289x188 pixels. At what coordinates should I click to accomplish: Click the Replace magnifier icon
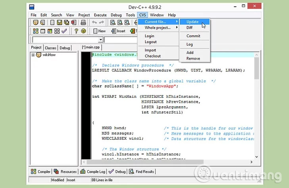[x=120, y=23]
